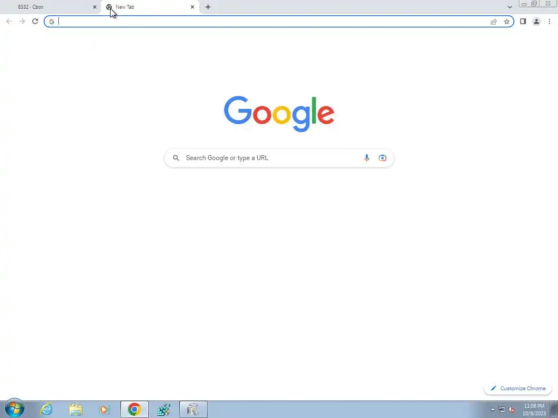558x418 pixels.
Task: Click the Google logo
Action: click(279, 114)
